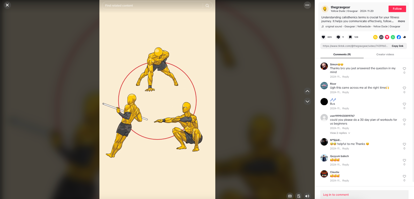Reply to Quyyum baloch's comment
The width and height of the screenshot is (414, 199).
(x=345, y=165)
